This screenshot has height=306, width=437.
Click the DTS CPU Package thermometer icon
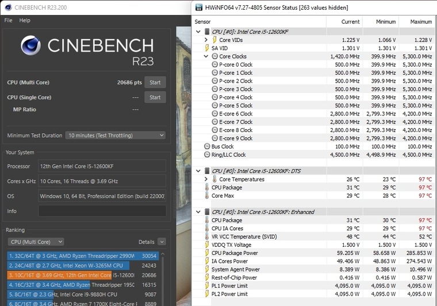[x=207, y=187]
